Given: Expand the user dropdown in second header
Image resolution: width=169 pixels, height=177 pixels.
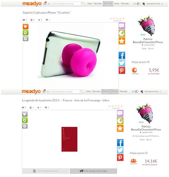Looking at the screenshot, I should pyautogui.click(x=151, y=91).
